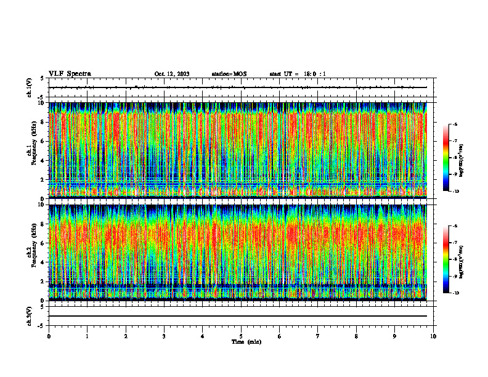The height and width of the screenshot is (377, 488).
Task: Click the "ch.1(V)" axis label
Action: [x=29, y=87]
